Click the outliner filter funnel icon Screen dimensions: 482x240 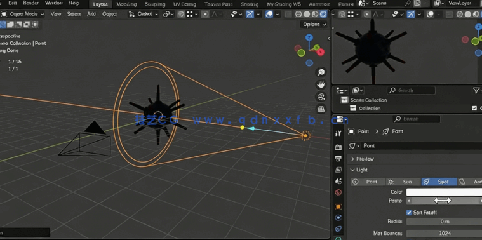pos(476,90)
